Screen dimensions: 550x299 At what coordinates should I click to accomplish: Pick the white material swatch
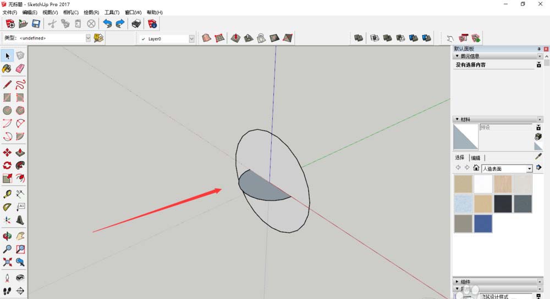point(483,184)
